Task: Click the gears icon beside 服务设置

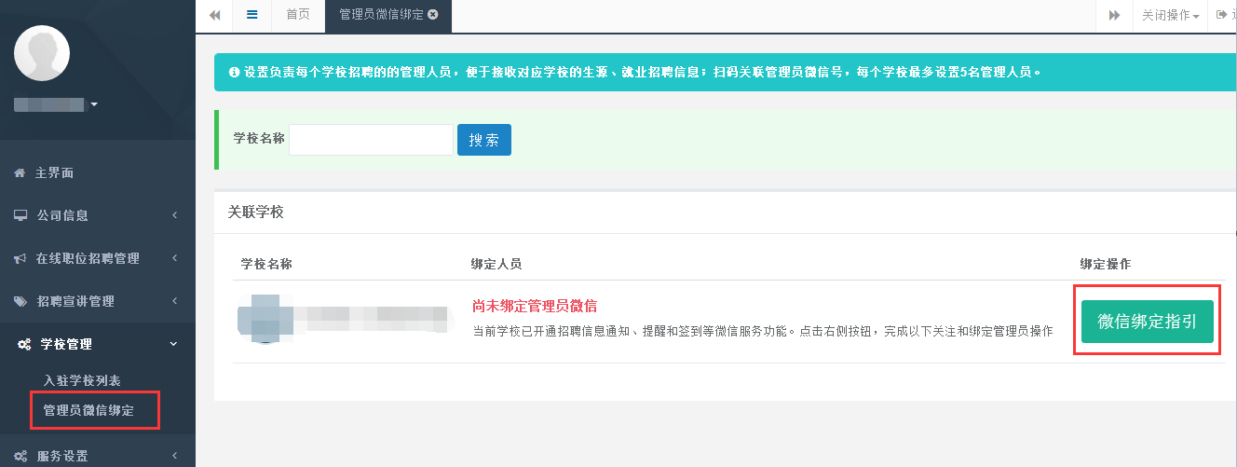Action: (20, 456)
